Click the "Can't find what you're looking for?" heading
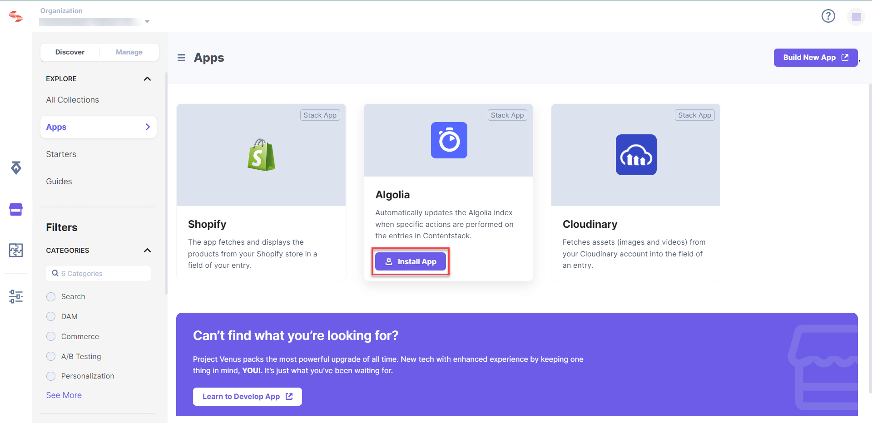The height and width of the screenshot is (423, 872). click(x=296, y=335)
